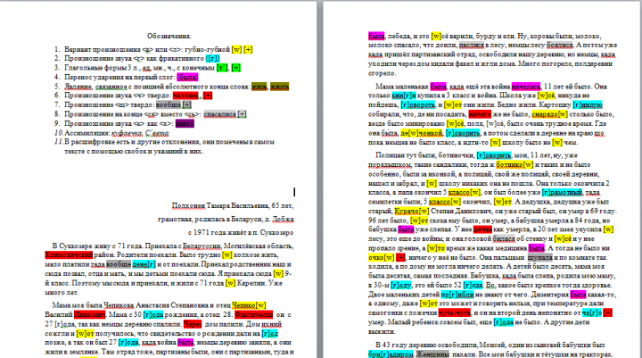Click the gray-highlighted word "щупала"
This screenshot has height=358, width=642.
(x=540, y=257)
